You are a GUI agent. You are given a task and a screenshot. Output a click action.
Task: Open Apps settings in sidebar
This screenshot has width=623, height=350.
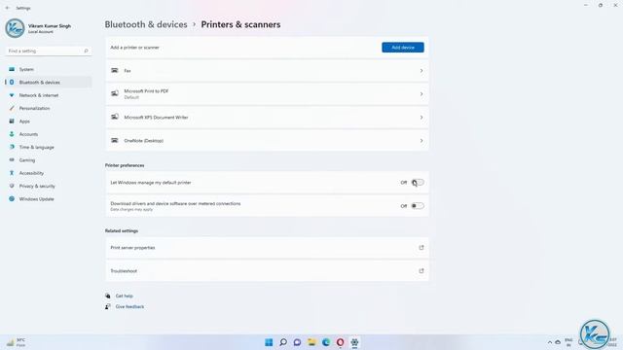(x=48, y=122)
